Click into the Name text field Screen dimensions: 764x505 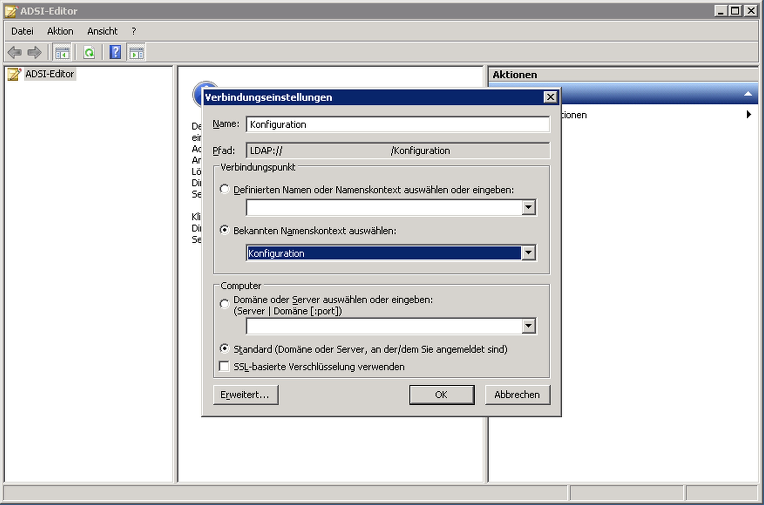coord(397,124)
